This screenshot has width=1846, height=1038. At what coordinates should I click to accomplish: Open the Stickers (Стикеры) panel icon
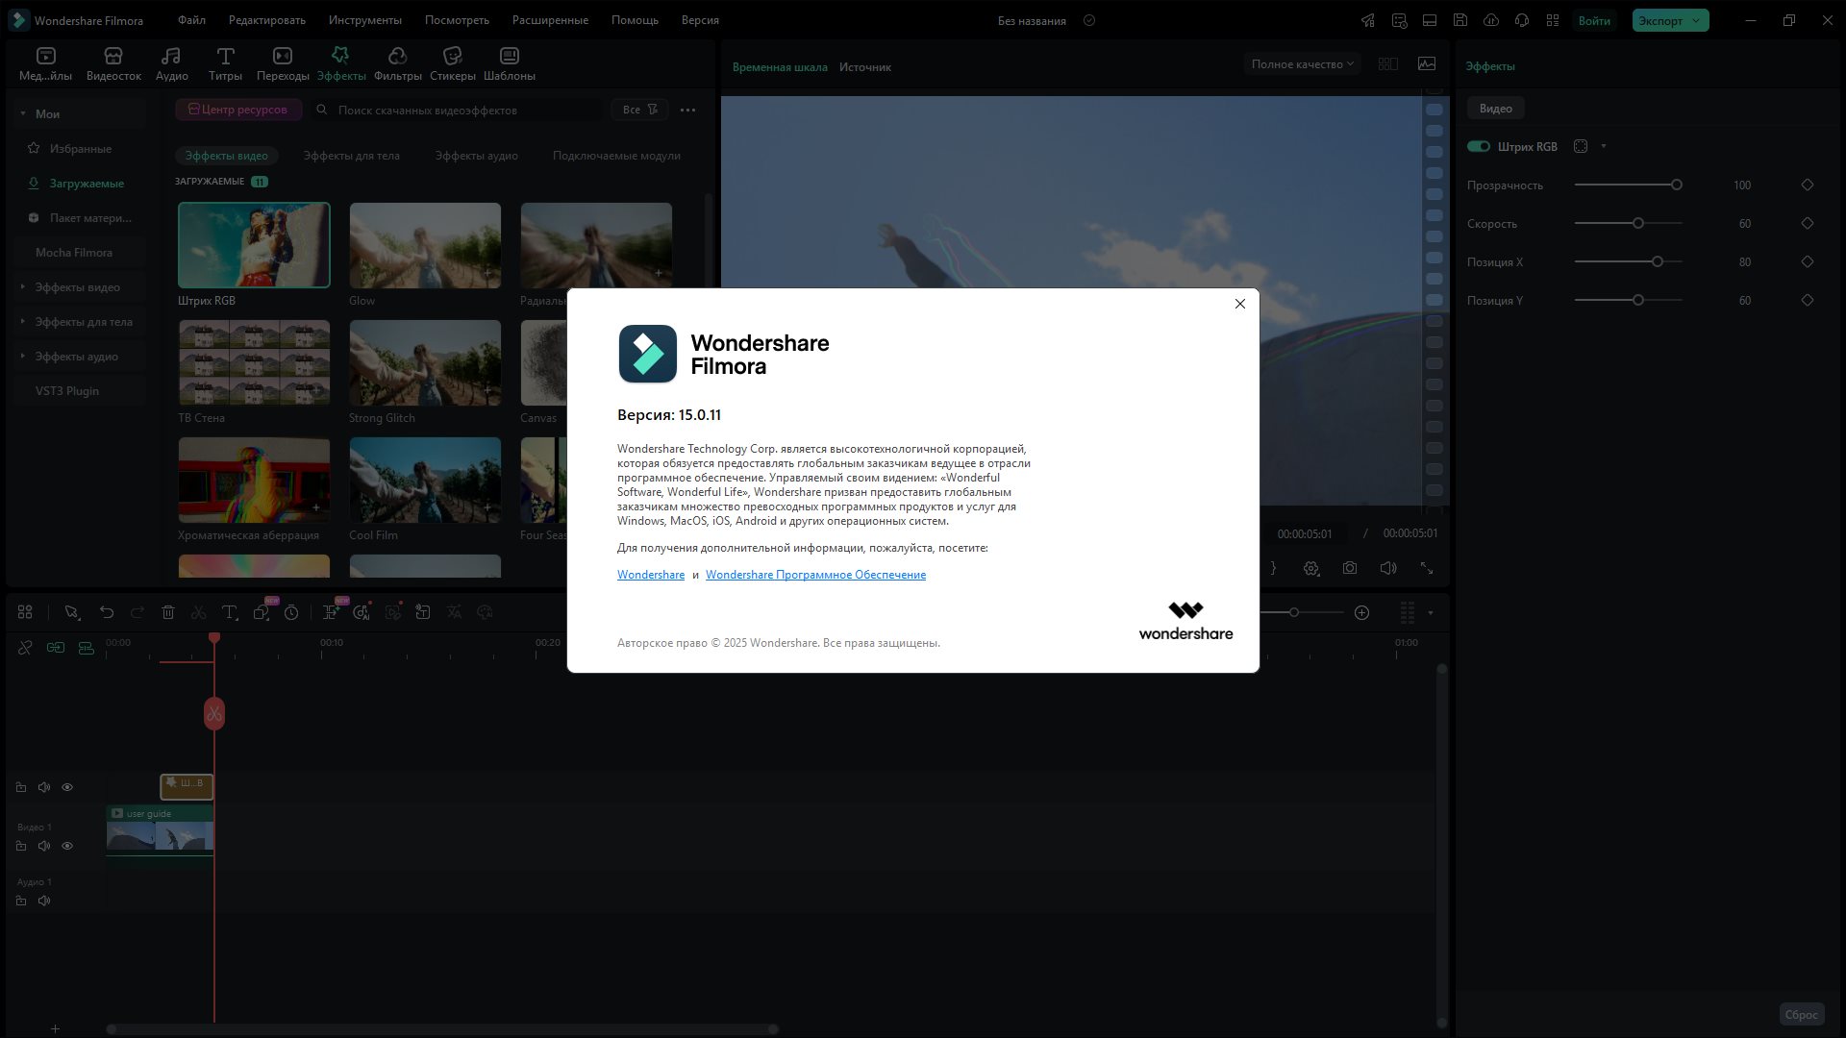452,57
